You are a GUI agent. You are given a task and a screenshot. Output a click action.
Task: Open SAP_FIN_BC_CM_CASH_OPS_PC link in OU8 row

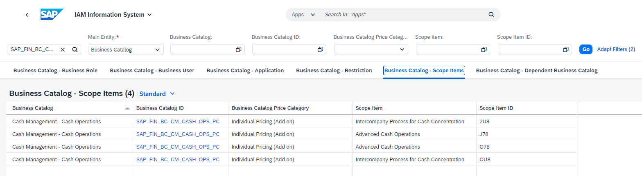(x=178, y=159)
